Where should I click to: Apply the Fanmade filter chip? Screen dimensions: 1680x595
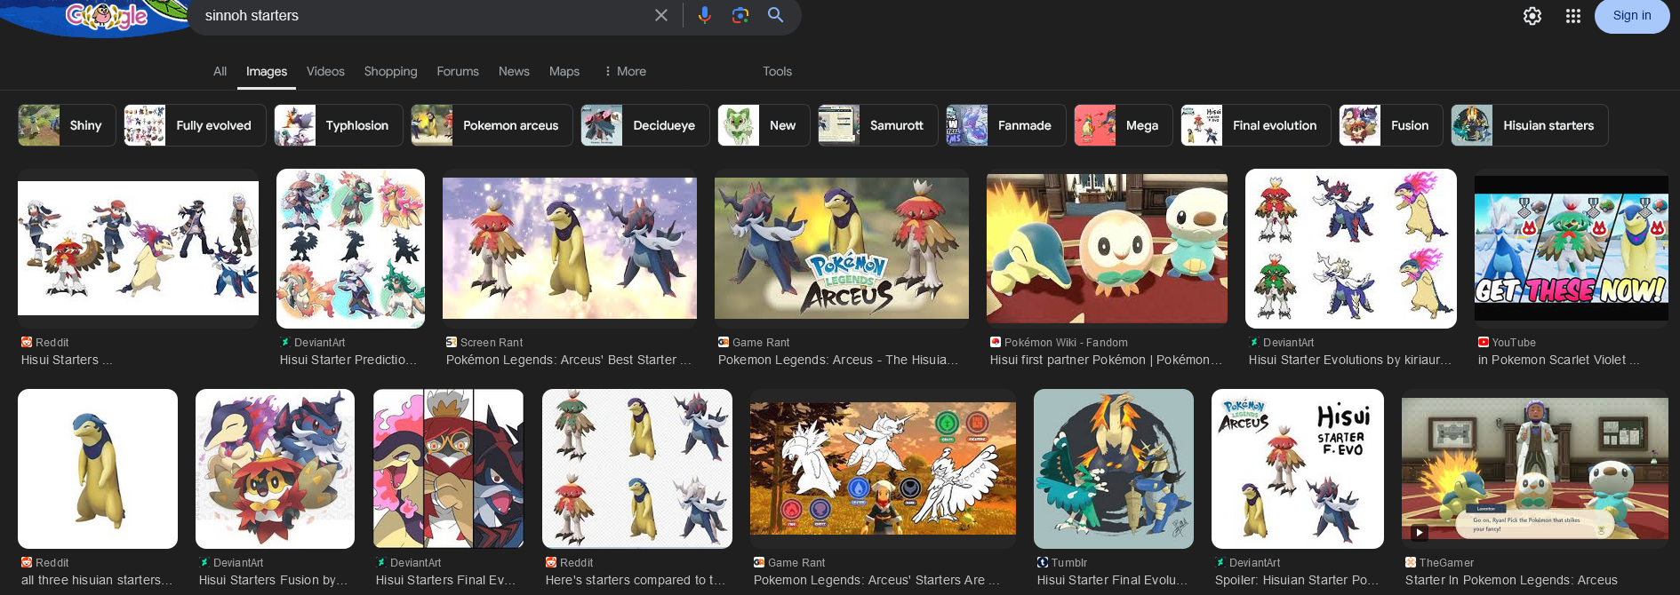click(1006, 125)
